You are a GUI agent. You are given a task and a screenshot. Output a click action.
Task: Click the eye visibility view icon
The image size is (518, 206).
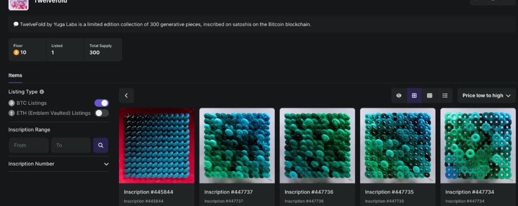[x=399, y=96]
